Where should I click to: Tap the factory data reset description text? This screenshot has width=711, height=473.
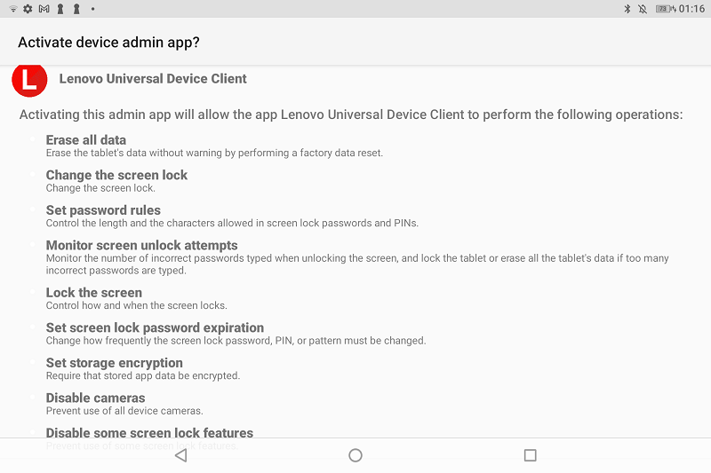click(x=214, y=153)
